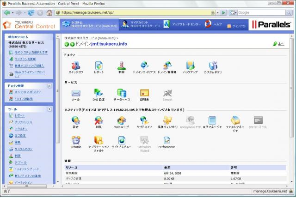Click 新規ホスティングを購入 sidebar link
This screenshot has width=296, height=198.
(29, 66)
